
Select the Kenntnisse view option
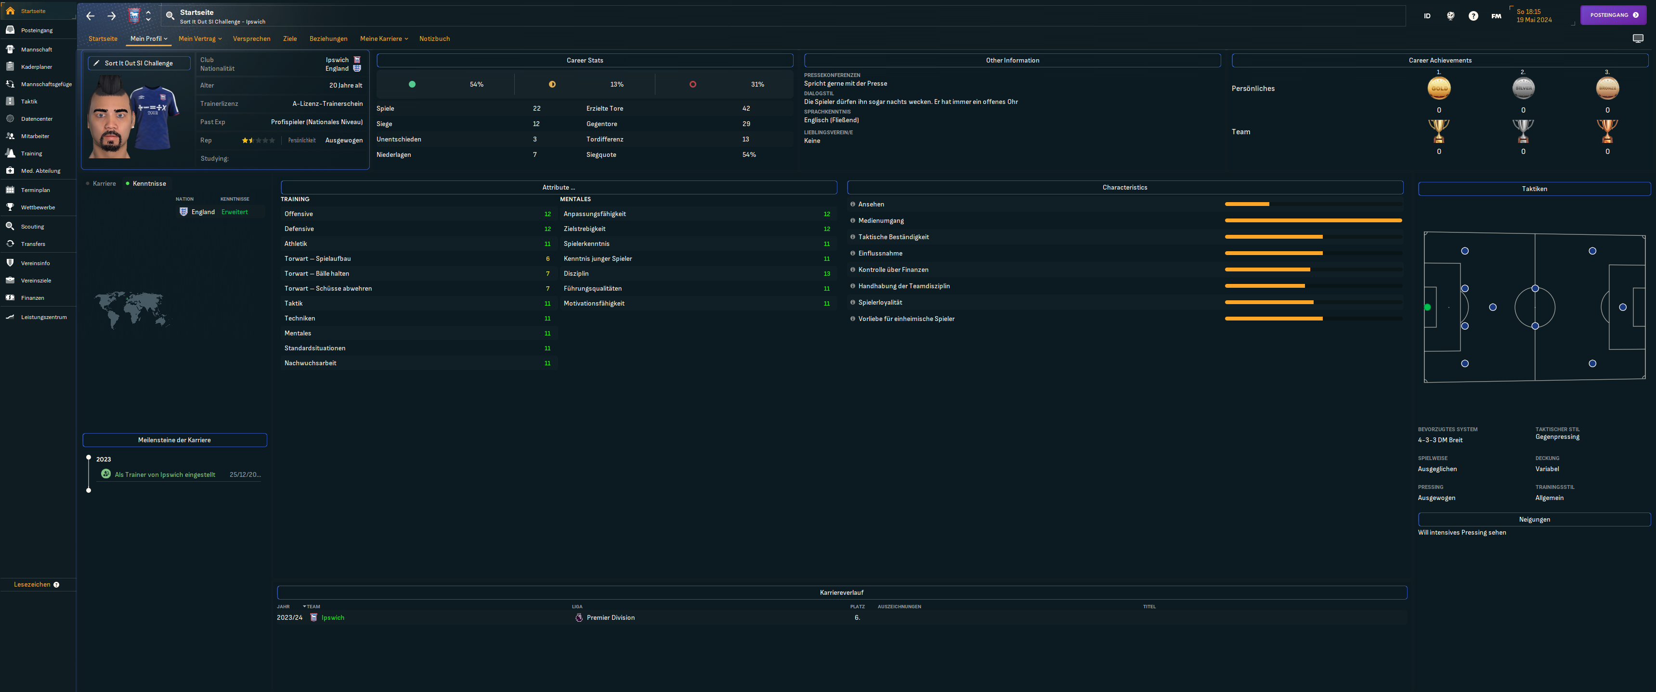pos(146,184)
